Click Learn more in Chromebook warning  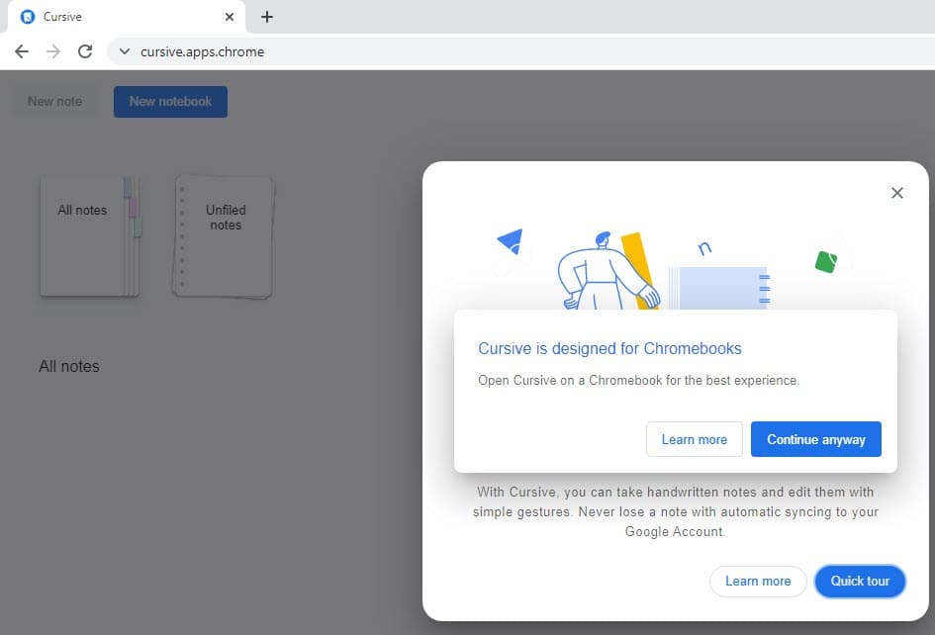695,439
